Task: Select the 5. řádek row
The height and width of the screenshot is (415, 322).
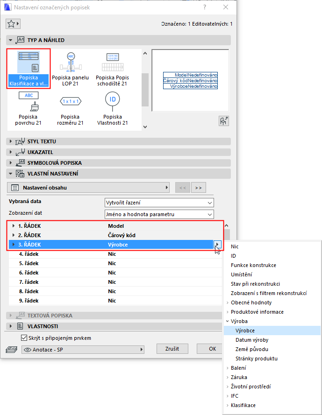Action: pos(115,263)
